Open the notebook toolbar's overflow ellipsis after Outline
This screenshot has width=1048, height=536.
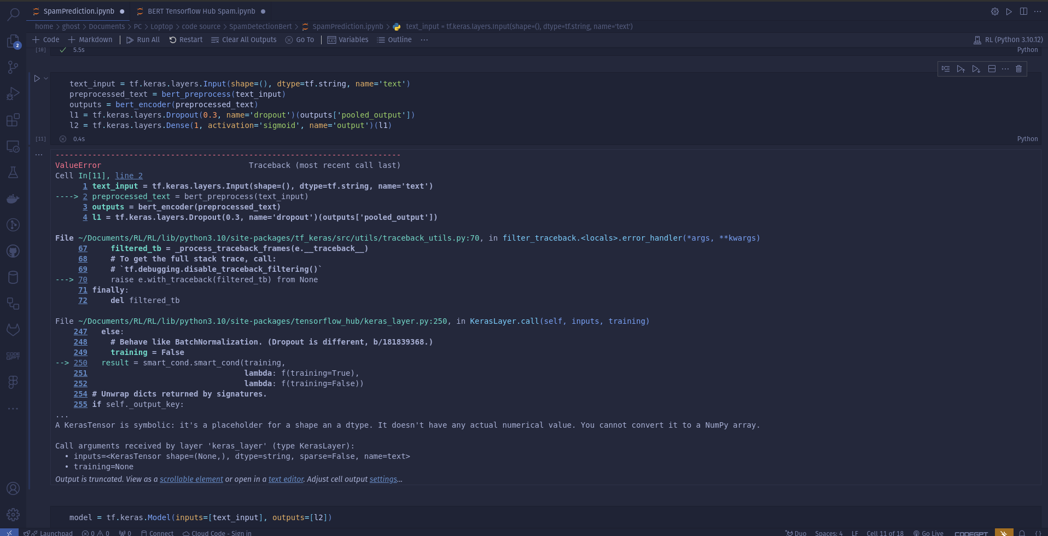pyautogui.click(x=424, y=40)
